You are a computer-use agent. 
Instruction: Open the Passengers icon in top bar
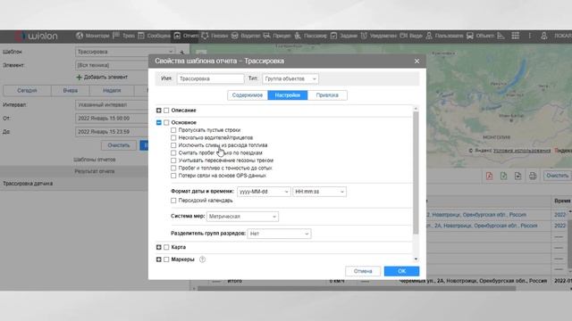coord(298,36)
